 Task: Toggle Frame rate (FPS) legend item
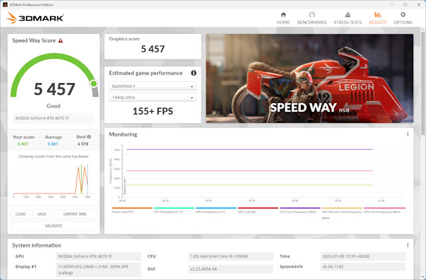(x=132, y=210)
